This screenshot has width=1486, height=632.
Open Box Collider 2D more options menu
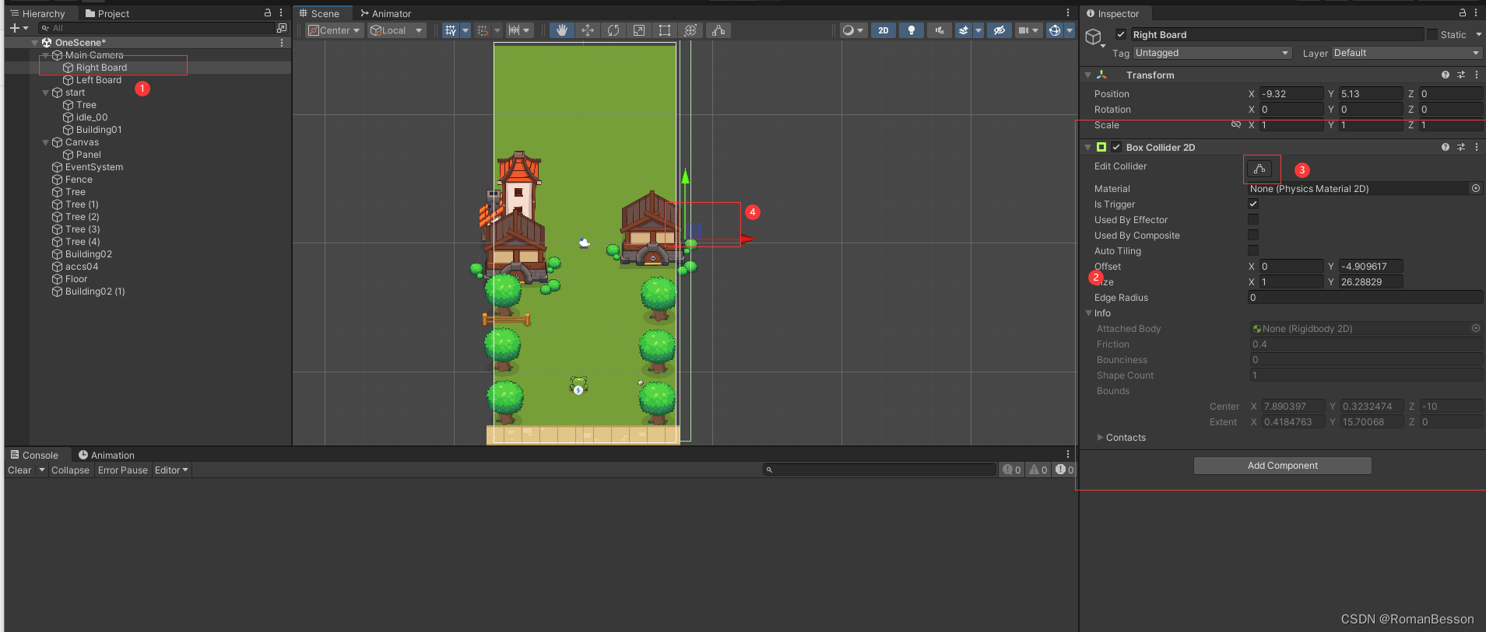pyautogui.click(x=1476, y=147)
